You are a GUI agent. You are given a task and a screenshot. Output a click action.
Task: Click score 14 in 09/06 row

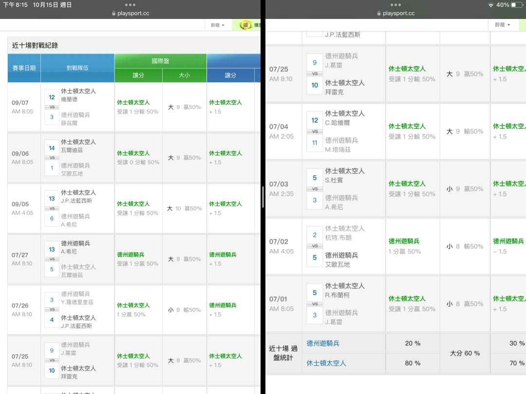pyautogui.click(x=52, y=148)
